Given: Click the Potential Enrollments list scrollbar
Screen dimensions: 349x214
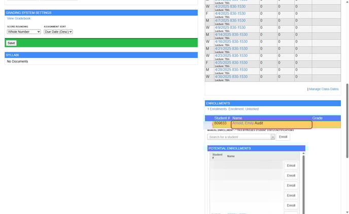Looking at the screenshot, I should [304, 183].
